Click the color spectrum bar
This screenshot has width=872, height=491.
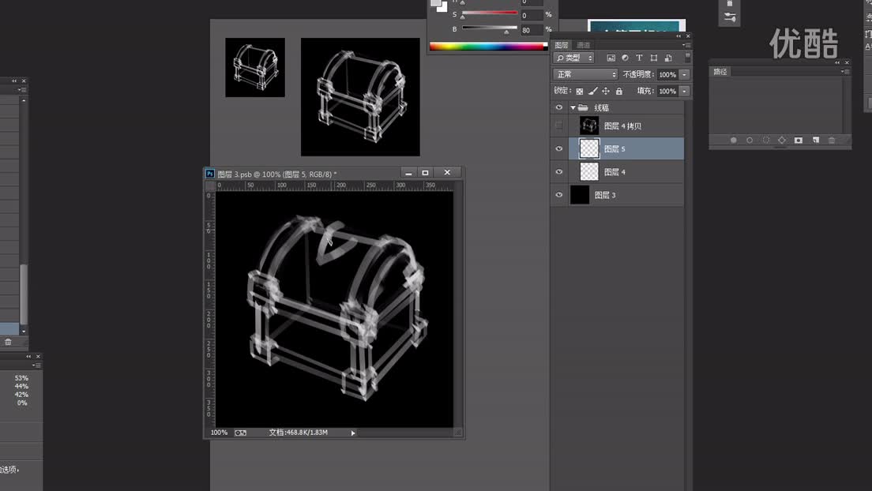tap(487, 47)
